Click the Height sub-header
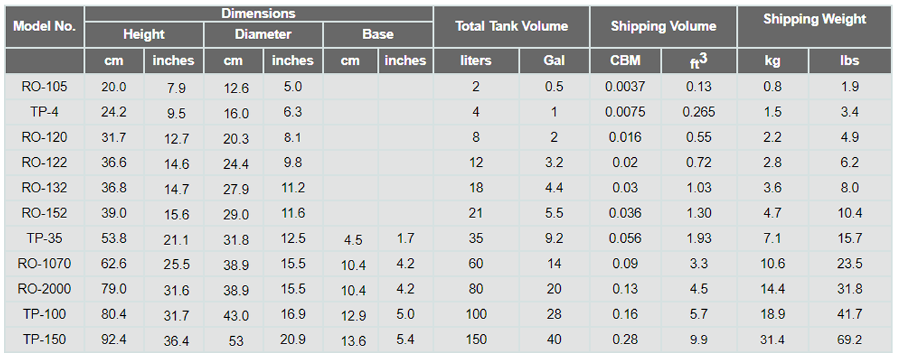This screenshot has width=898, height=357. coord(144,34)
